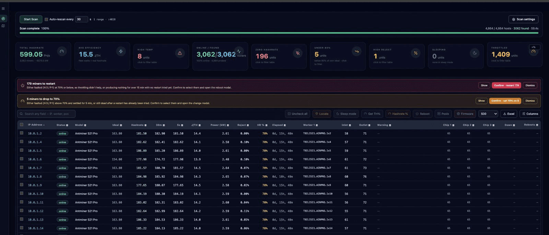Click IP address 10.0.1.9 in the table
The image size is (549, 235).
[35, 185]
